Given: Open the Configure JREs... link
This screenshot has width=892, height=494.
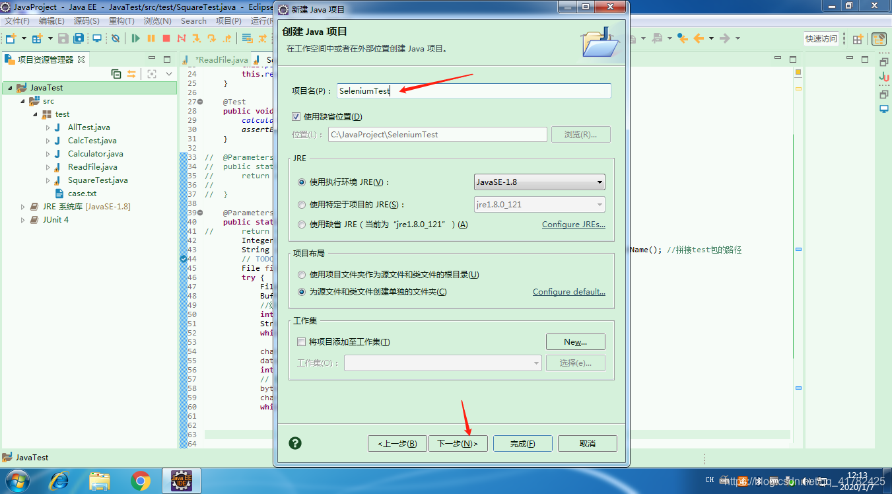Looking at the screenshot, I should pos(574,225).
